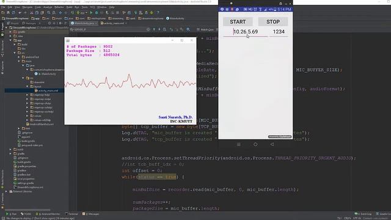Expand the .gradle folder in project tree
This screenshot has height=220, width=391.
10,32
